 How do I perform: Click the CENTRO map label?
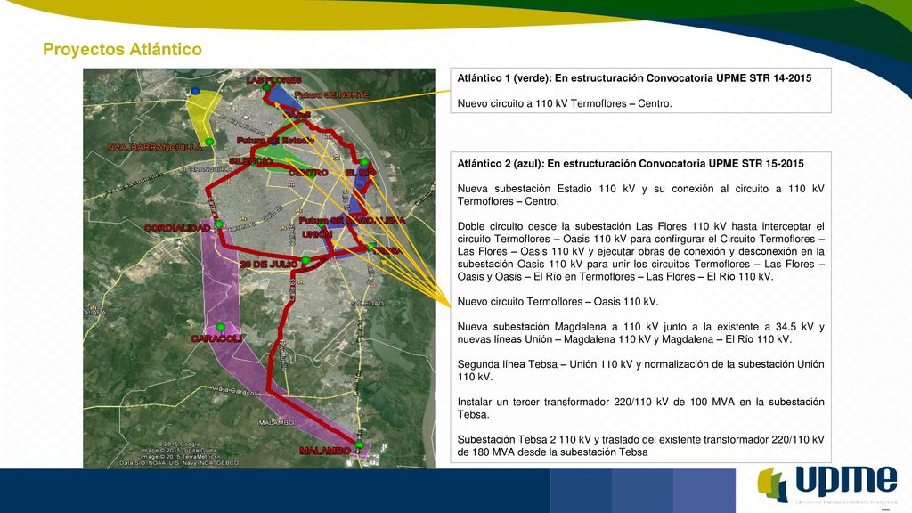[x=308, y=173]
